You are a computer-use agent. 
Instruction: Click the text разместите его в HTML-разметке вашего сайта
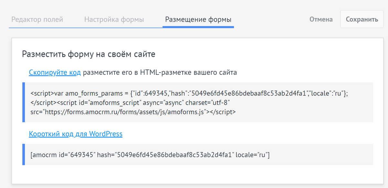click(160, 73)
